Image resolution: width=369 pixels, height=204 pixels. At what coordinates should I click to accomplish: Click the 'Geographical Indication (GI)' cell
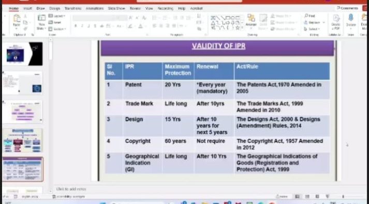click(142, 163)
